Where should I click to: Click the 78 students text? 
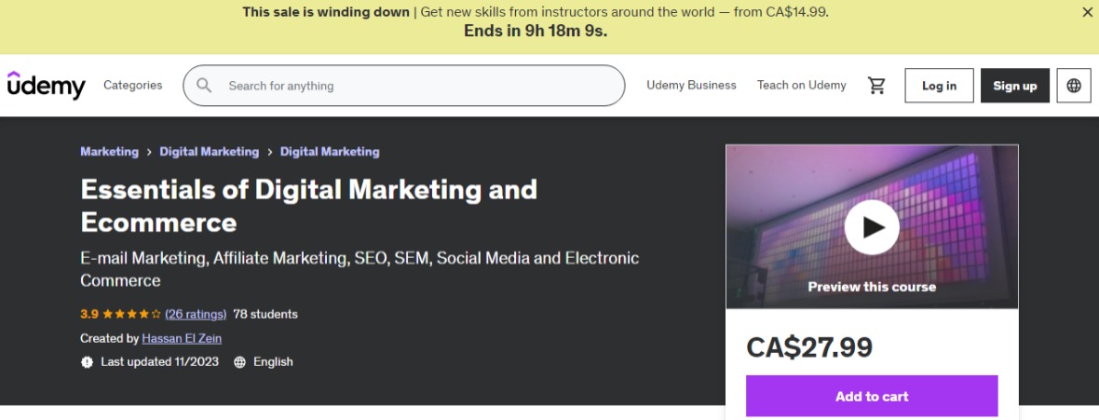pos(265,314)
